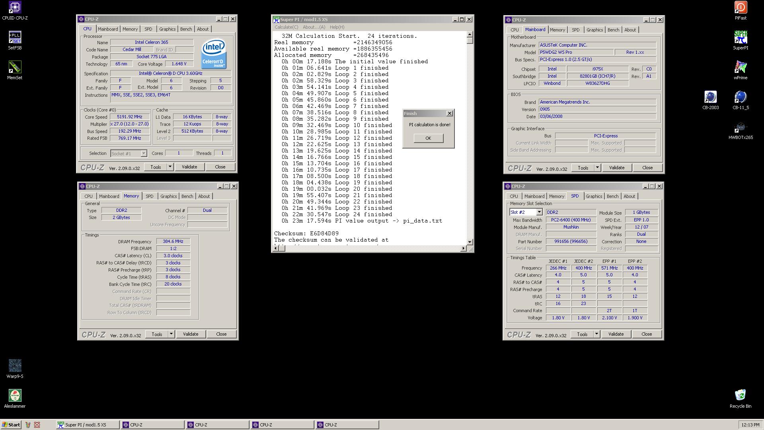Open Graphics tab in Mainboard CPU-Z window
Image resolution: width=764 pixels, height=430 pixels.
(594, 30)
